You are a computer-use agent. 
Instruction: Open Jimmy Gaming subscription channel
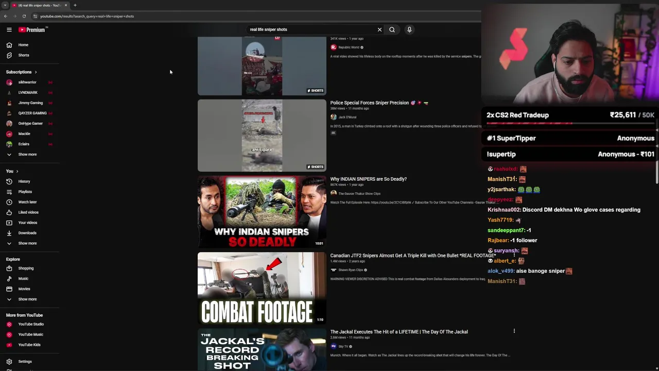pyautogui.click(x=29, y=103)
